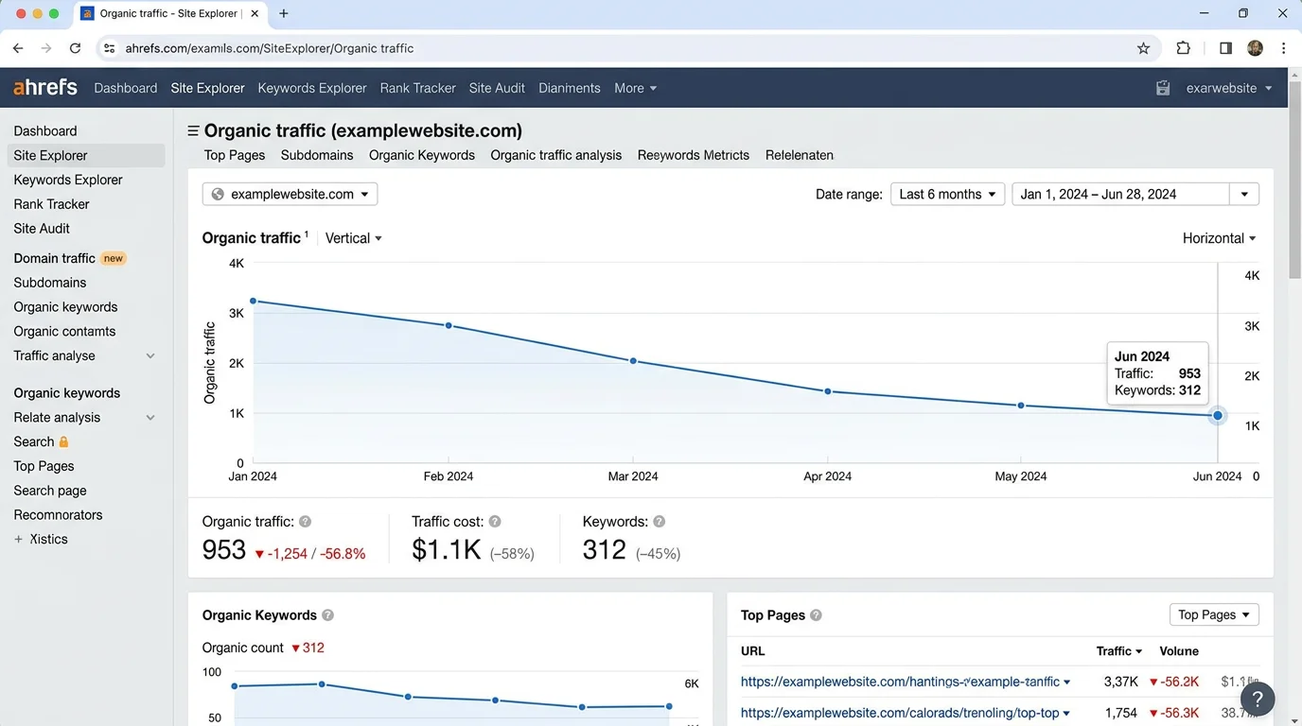Open Keywords Explorer from the top menu
Screen dimensions: 1302x726
(x=311, y=87)
